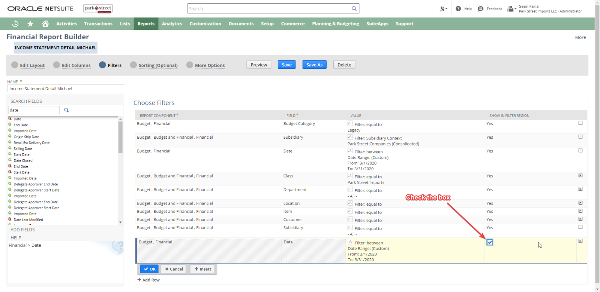
Task: Expand the Add Fields section
Action: click(x=22, y=230)
